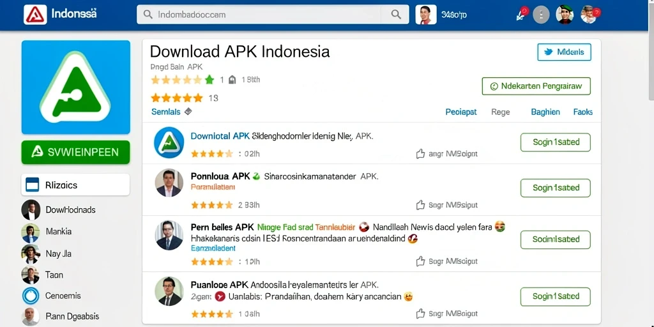The width and height of the screenshot is (654, 327).
Task: Click the Sogin1sated button for Downlotal APK
Action: [x=556, y=142]
